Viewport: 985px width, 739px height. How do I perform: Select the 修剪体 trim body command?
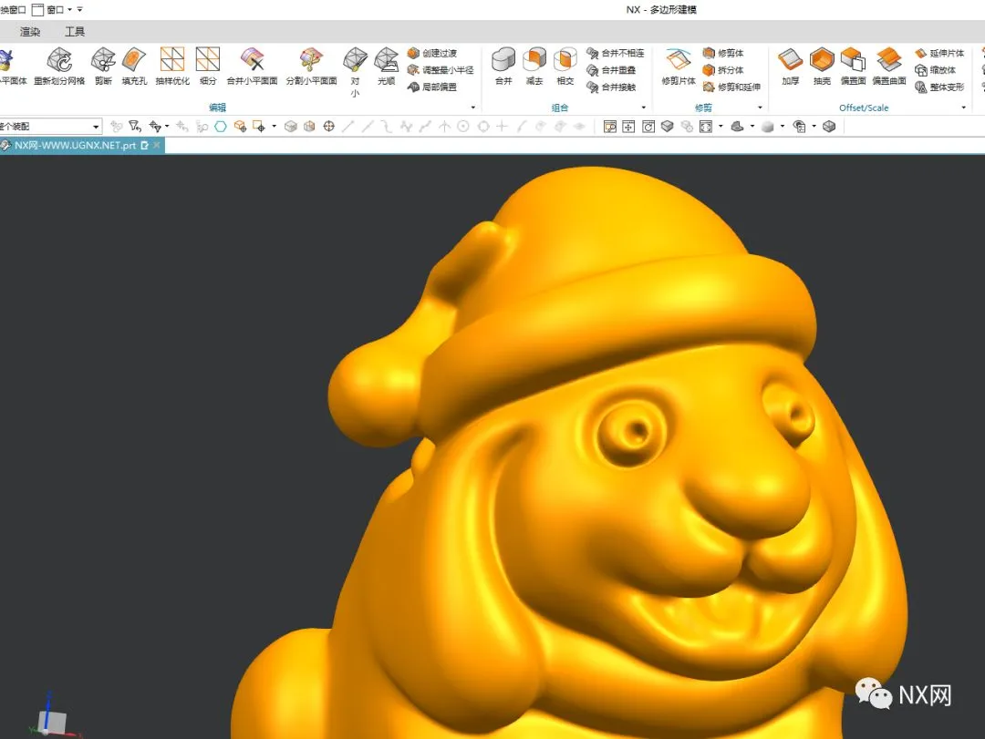[x=723, y=54]
